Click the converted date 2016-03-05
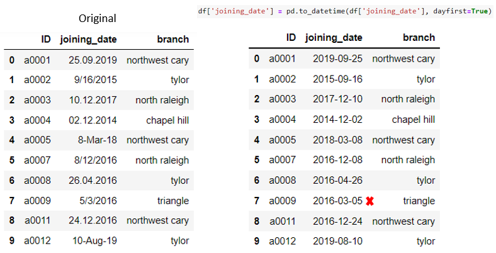The width and height of the screenshot is (496, 253). pos(337,201)
